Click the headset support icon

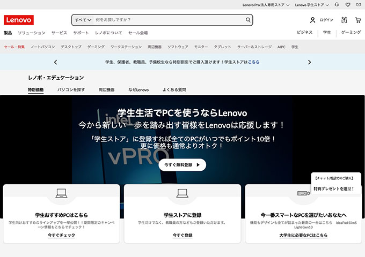337,5
